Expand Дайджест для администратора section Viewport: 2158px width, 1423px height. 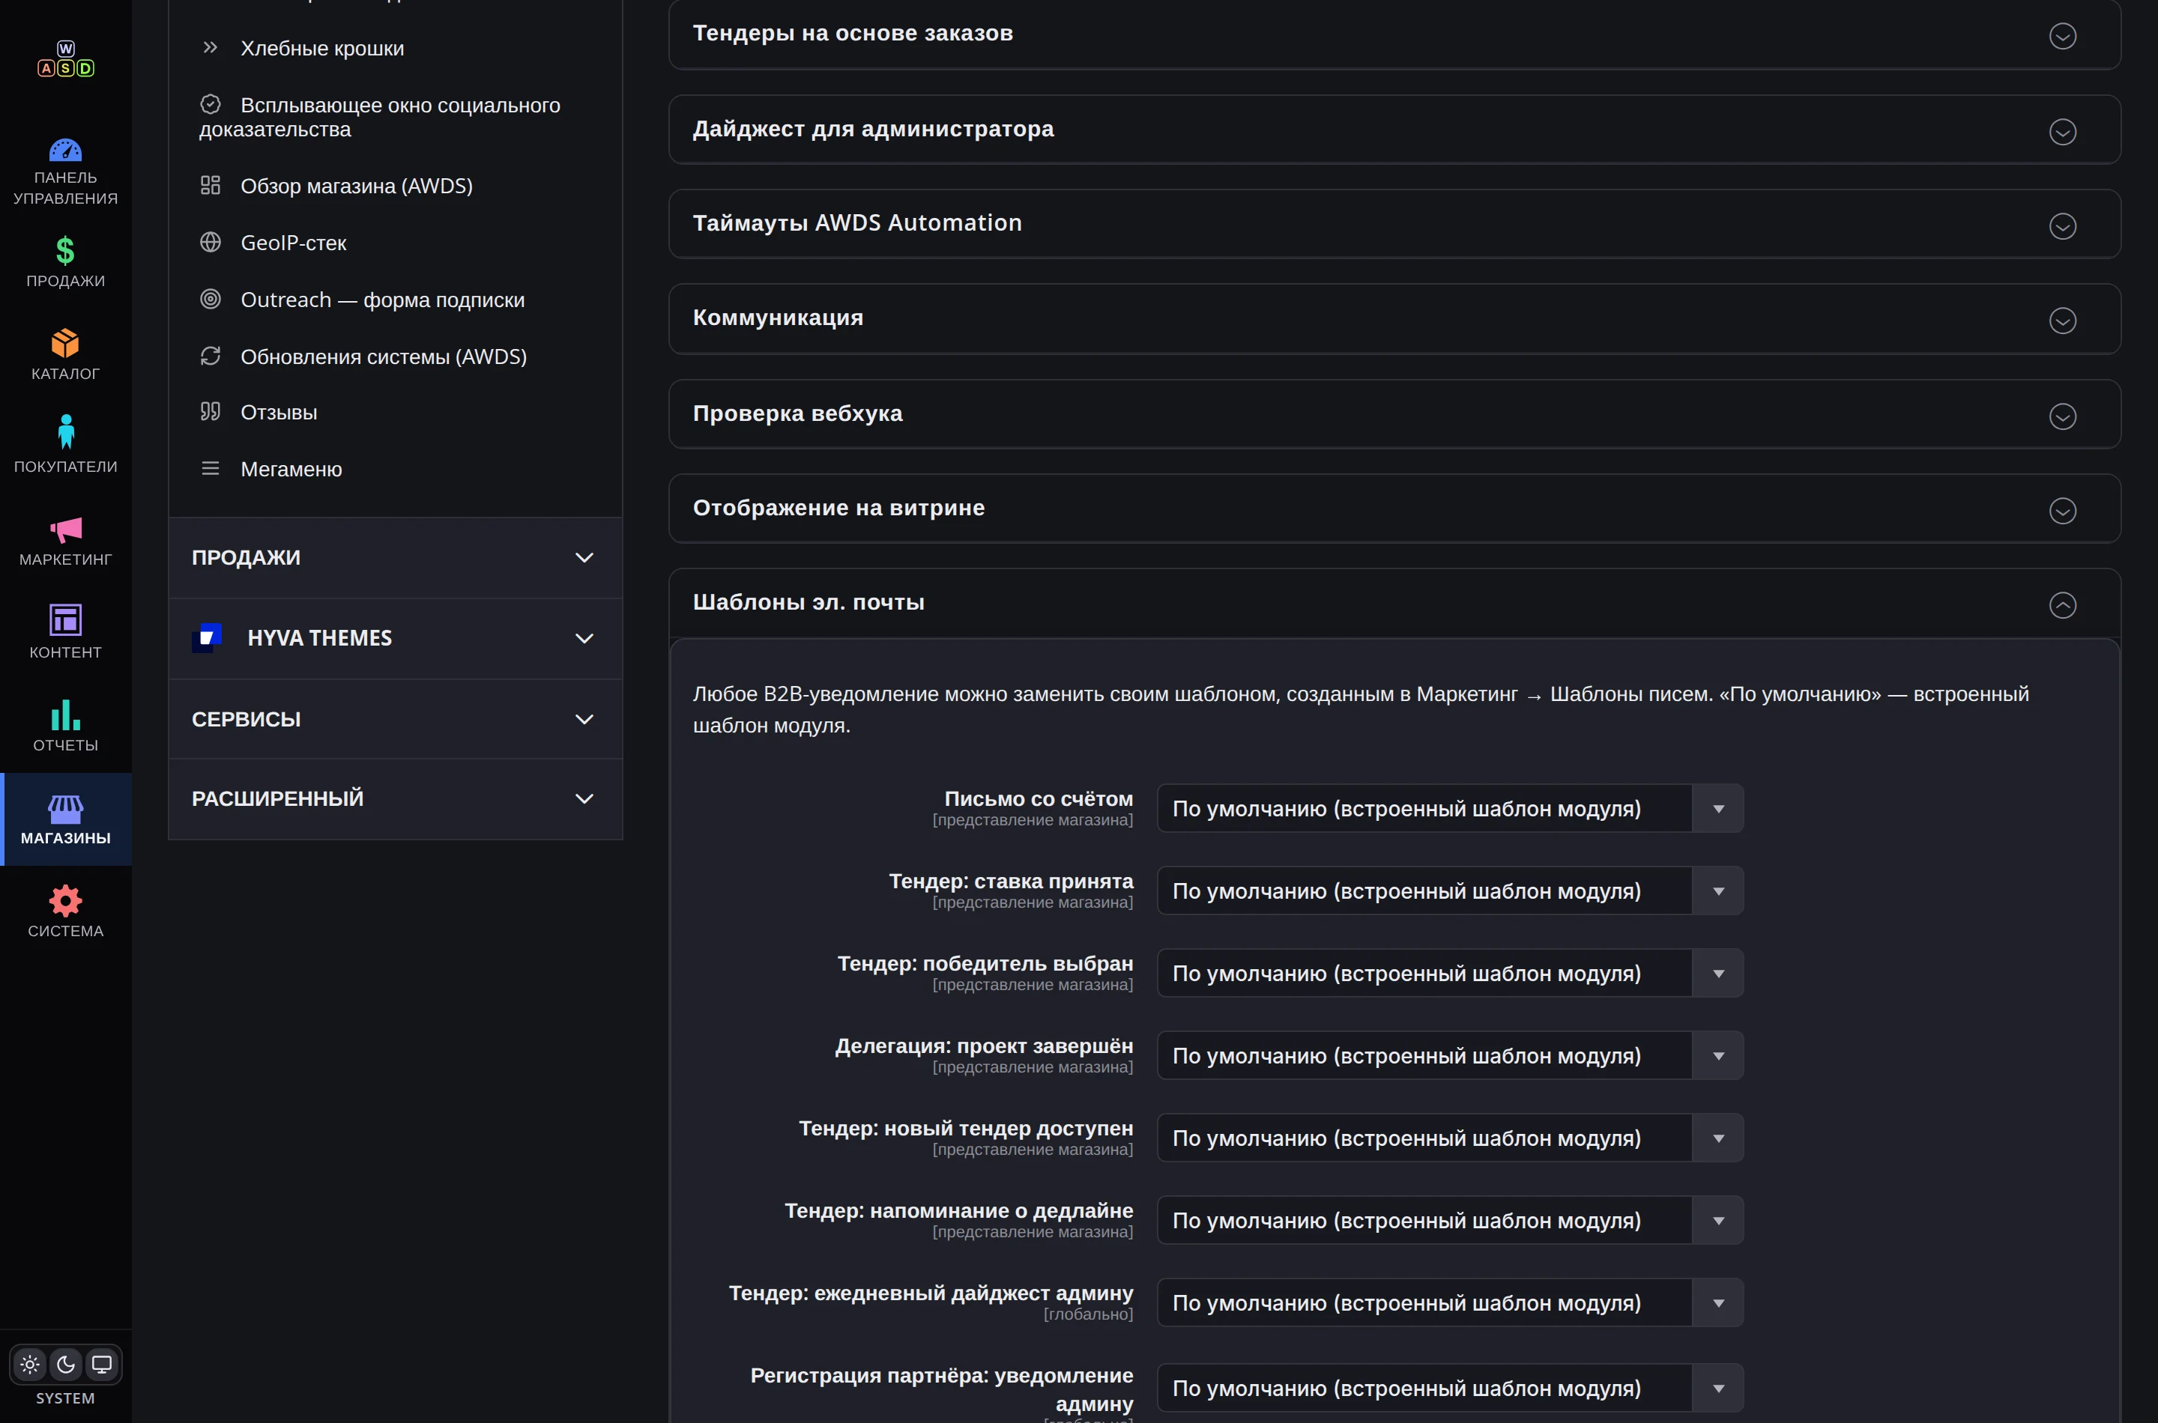tap(1394, 130)
